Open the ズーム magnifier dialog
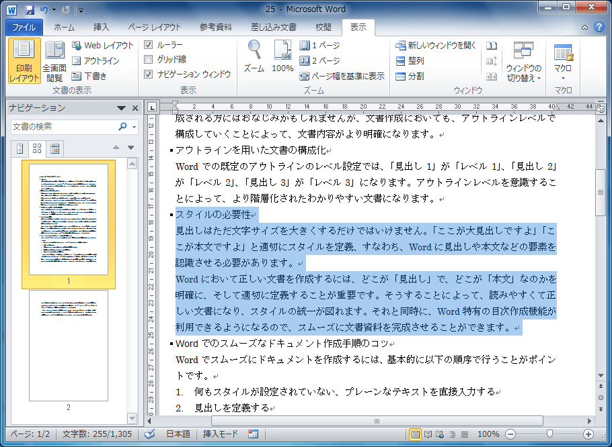Image resolution: width=612 pixels, height=447 pixels. click(x=254, y=56)
